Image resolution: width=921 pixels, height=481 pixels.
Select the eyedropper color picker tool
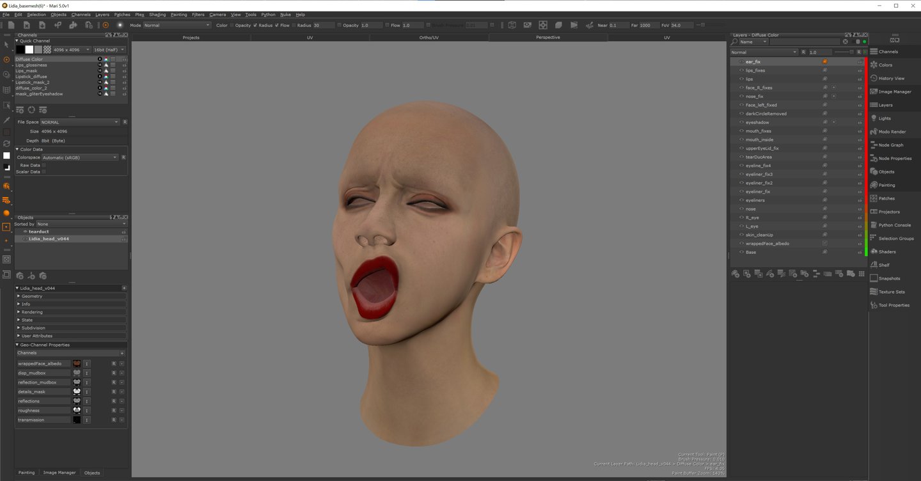pyautogui.click(x=6, y=120)
